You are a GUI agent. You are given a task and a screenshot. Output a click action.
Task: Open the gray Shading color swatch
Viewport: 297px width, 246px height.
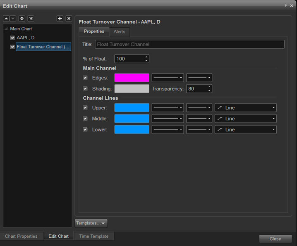coord(132,88)
